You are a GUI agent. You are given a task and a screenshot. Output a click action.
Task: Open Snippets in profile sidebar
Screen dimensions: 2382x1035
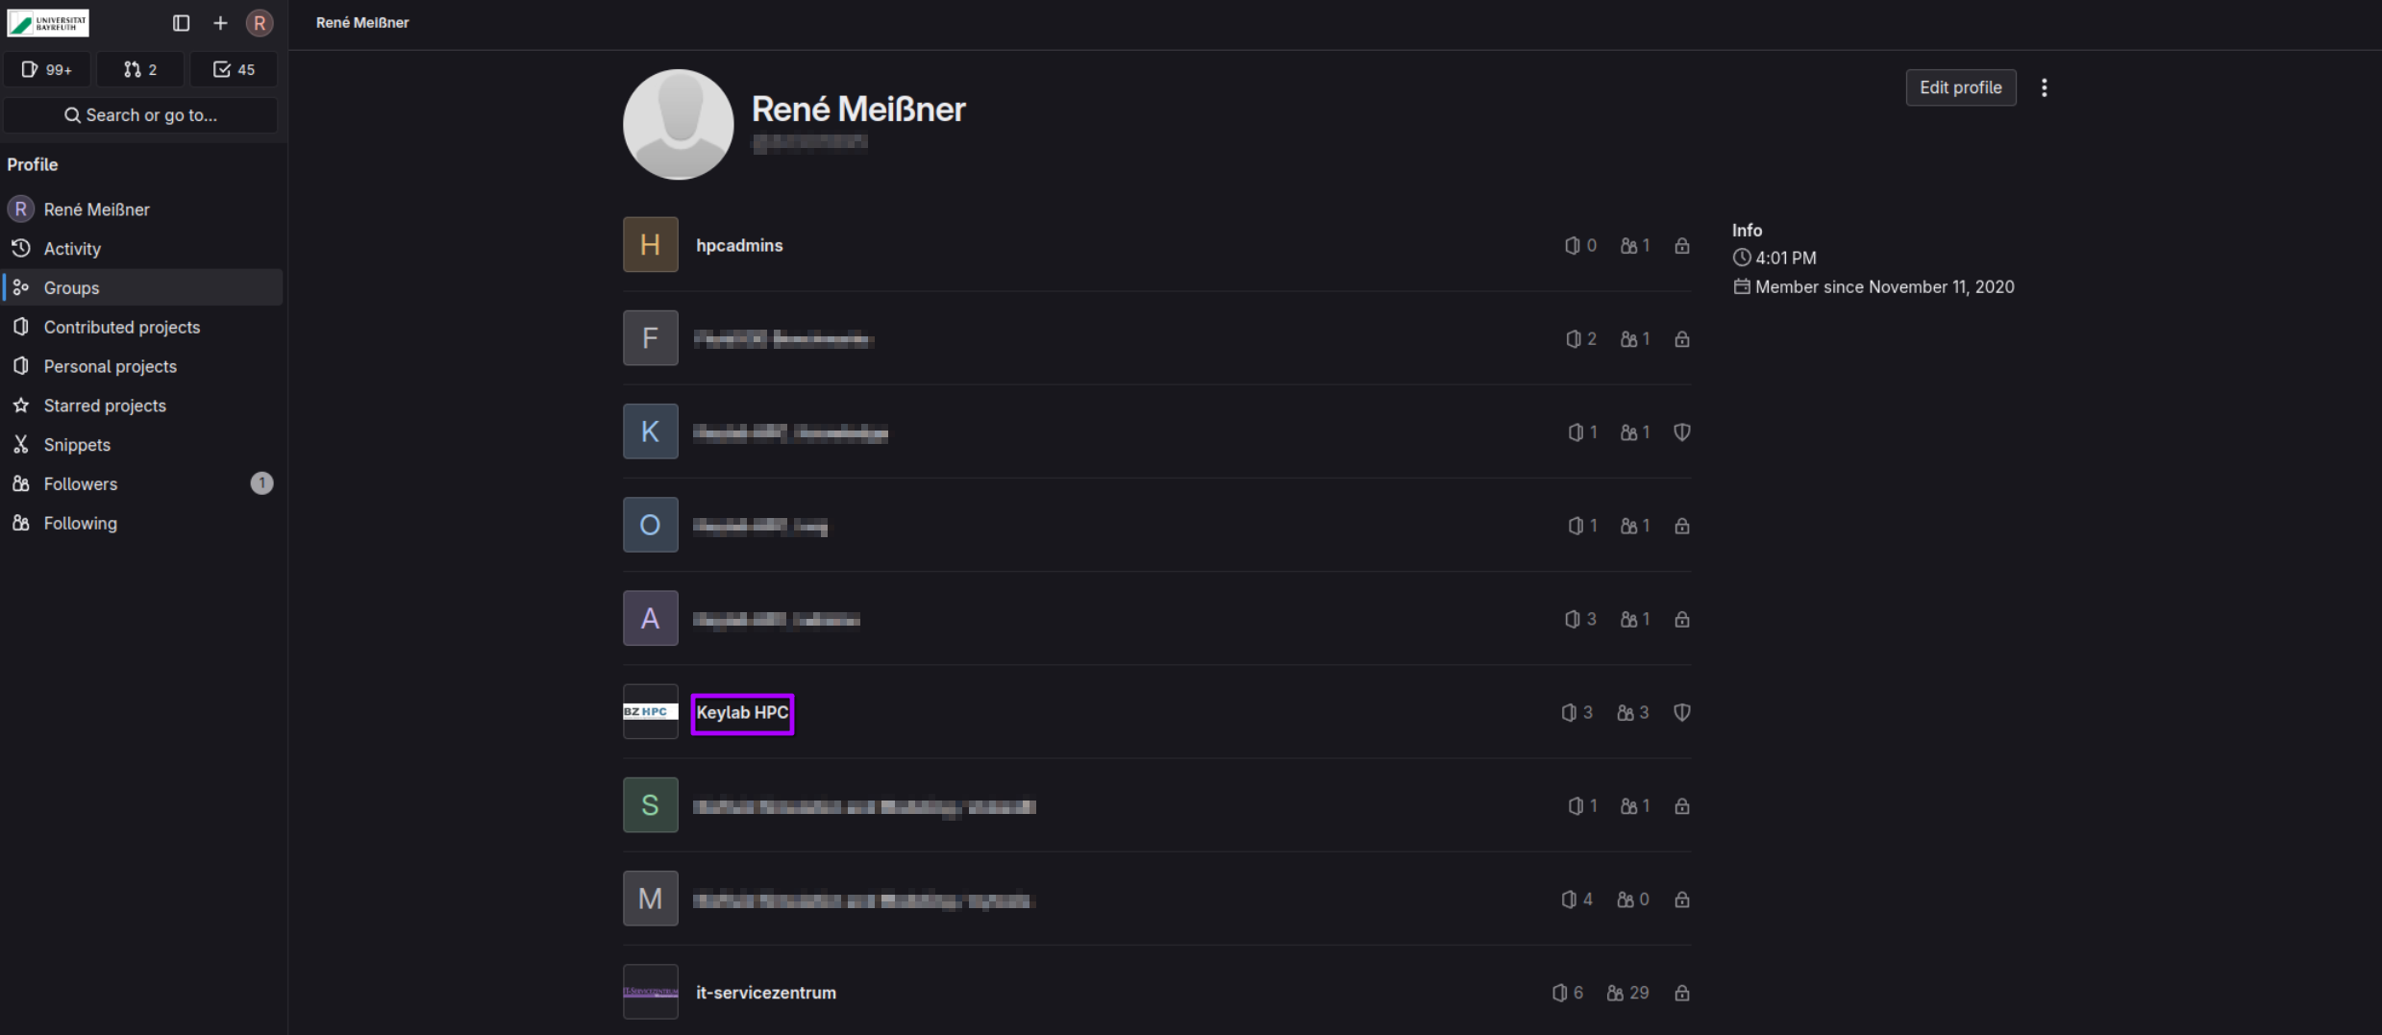[143, 445]
